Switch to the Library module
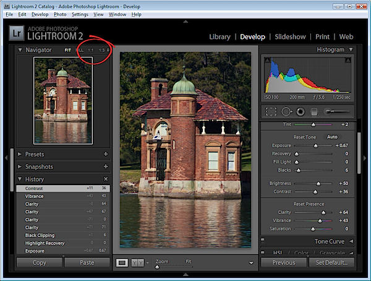This screenshot has width=371, height=281. click(220, 37)
